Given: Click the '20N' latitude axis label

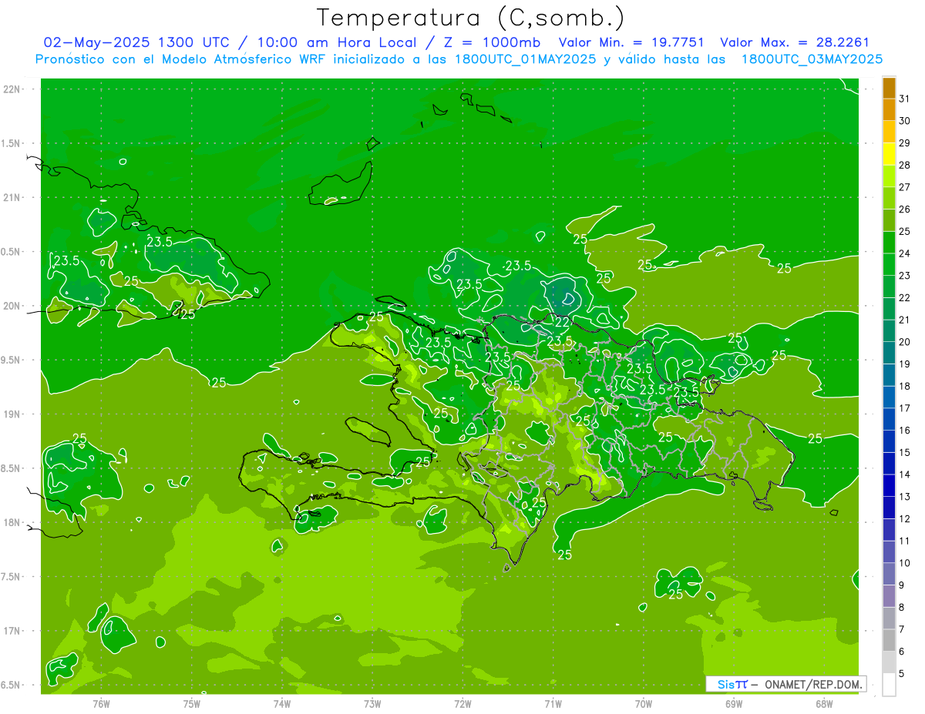Looking at the screenshot, I should 13,306.
